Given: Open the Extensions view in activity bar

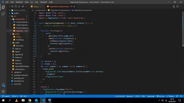Looking at the screenshot, I should click(3, 14).
